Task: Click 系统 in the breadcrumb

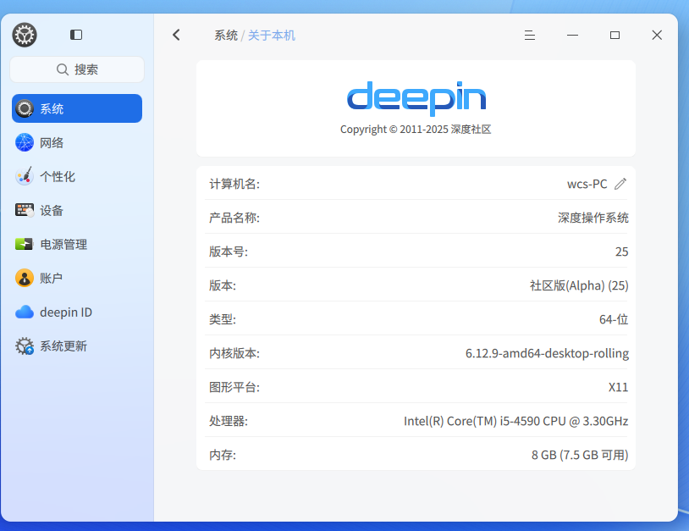Action: coord(226,36)
